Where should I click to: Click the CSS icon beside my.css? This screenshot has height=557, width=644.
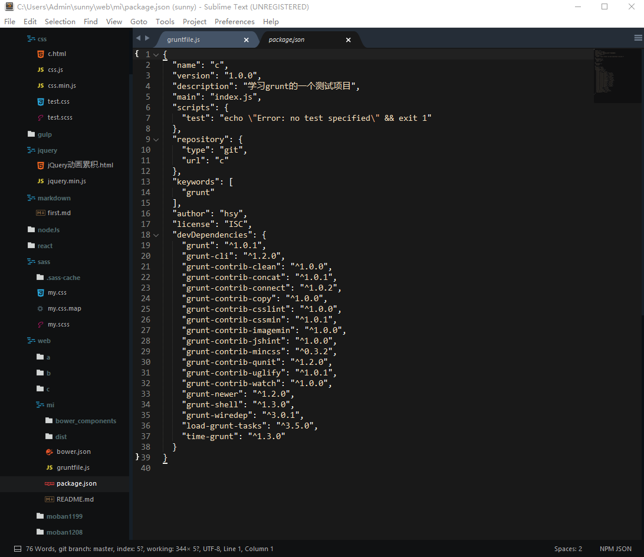click(40, 293)
